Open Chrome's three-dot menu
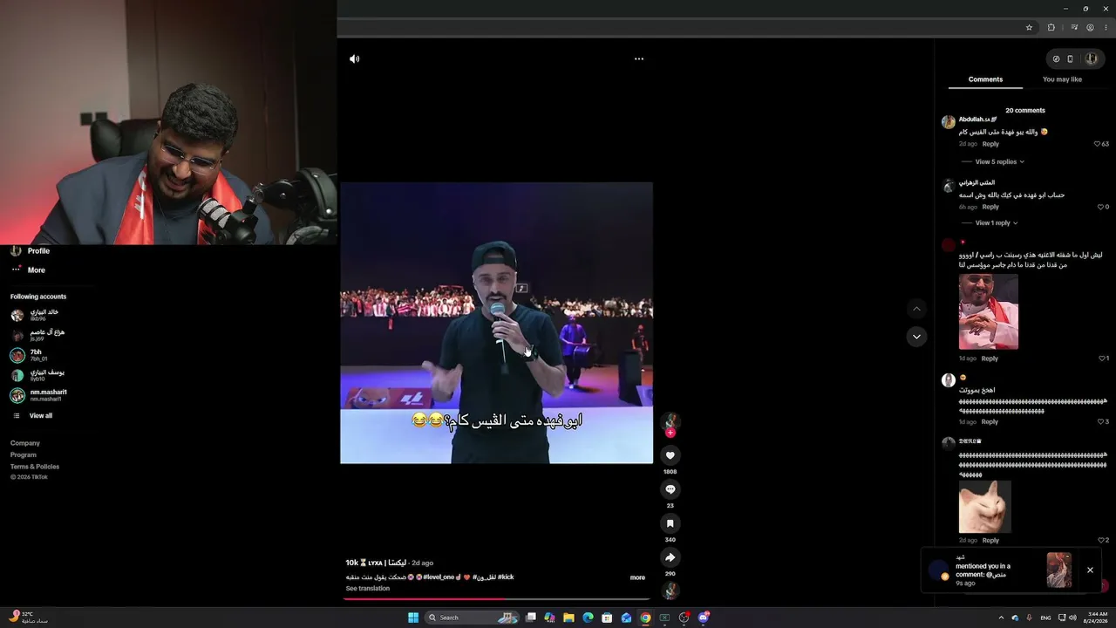The width and height of the screenshot is (1116, 628). 1104,27
